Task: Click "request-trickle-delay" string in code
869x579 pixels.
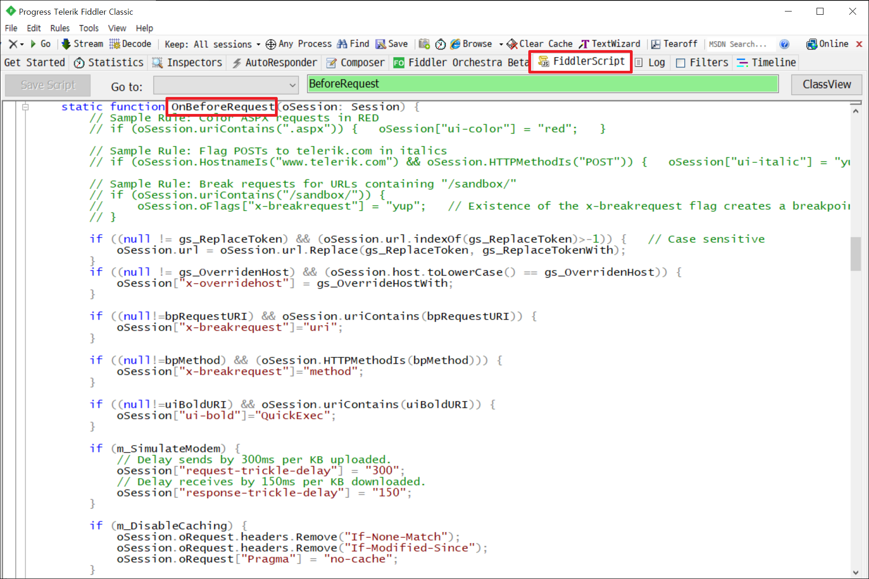Action: (x=258, y=471)
